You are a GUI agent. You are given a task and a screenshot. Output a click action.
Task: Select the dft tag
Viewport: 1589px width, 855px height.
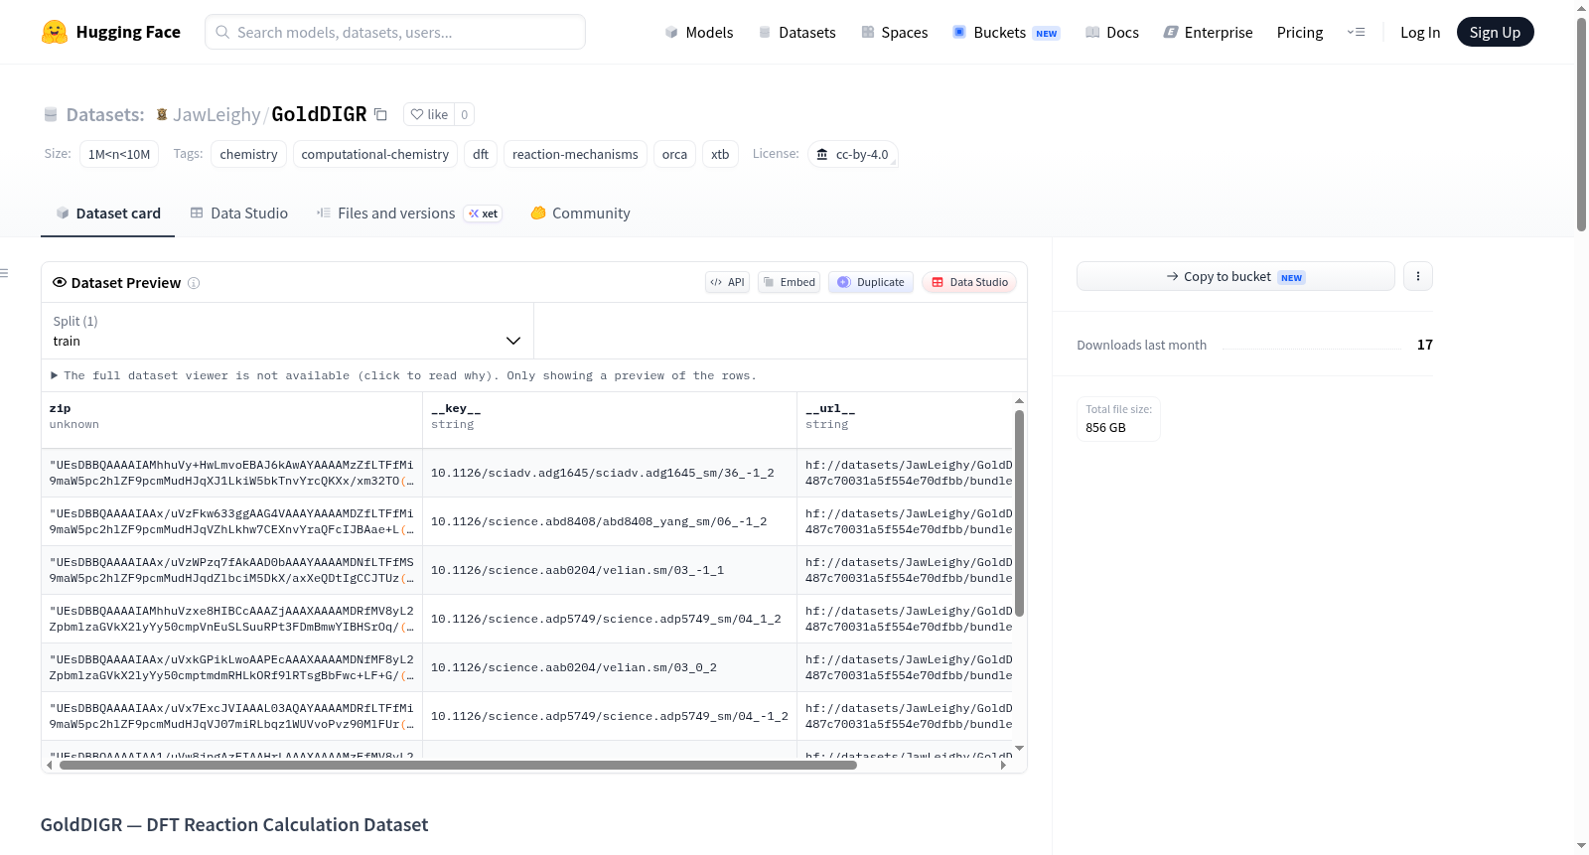pos(481,154)
